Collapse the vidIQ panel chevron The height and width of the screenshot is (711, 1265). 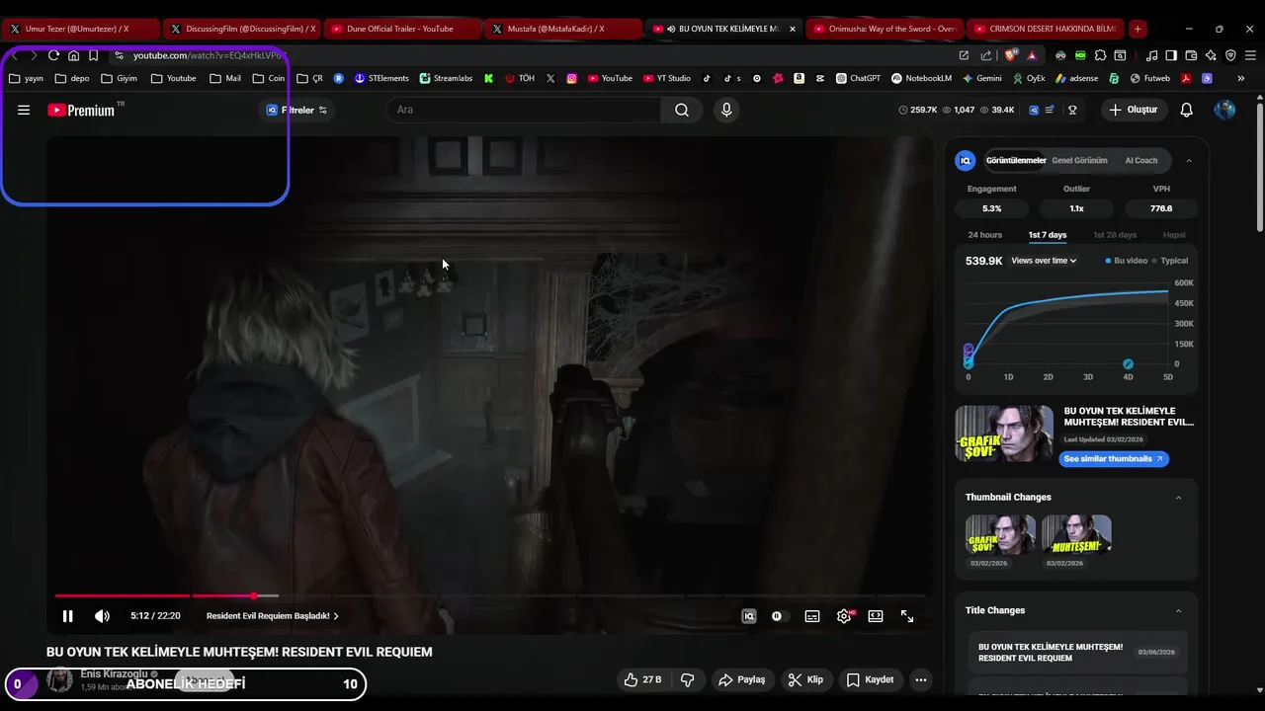(1189, 160)
